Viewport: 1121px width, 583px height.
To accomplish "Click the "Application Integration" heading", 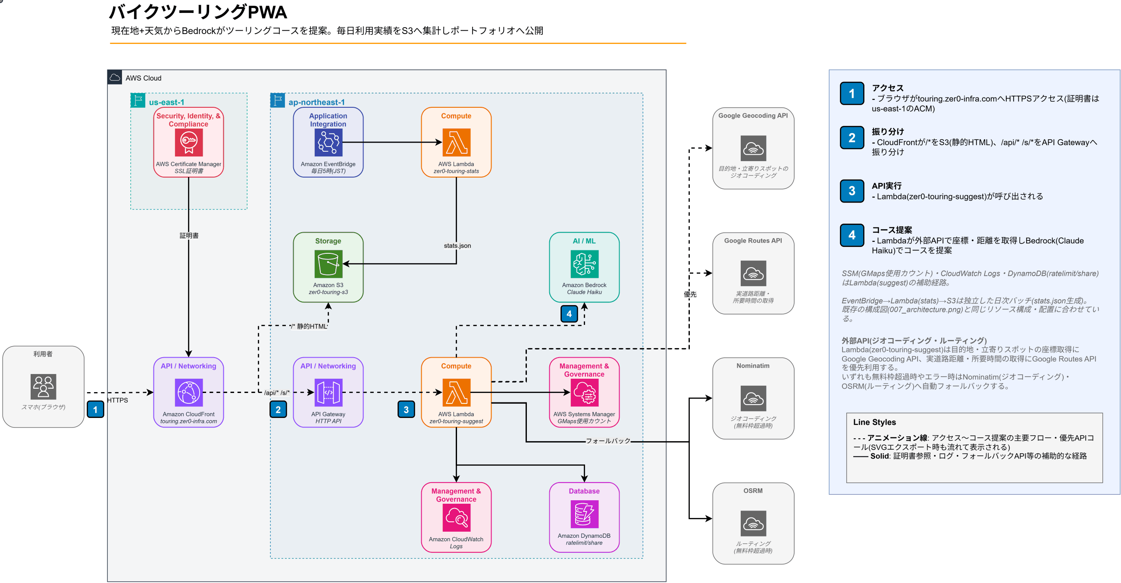I will click(x=328, y=120).
